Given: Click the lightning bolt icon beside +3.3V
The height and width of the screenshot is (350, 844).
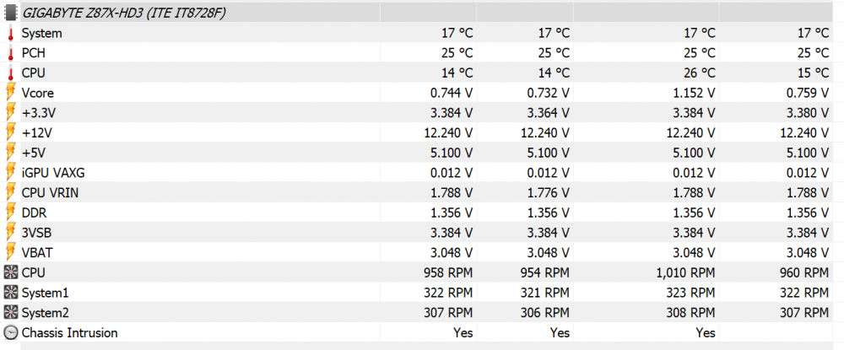Looking at the screenshot, I should [x=10, y=113].
